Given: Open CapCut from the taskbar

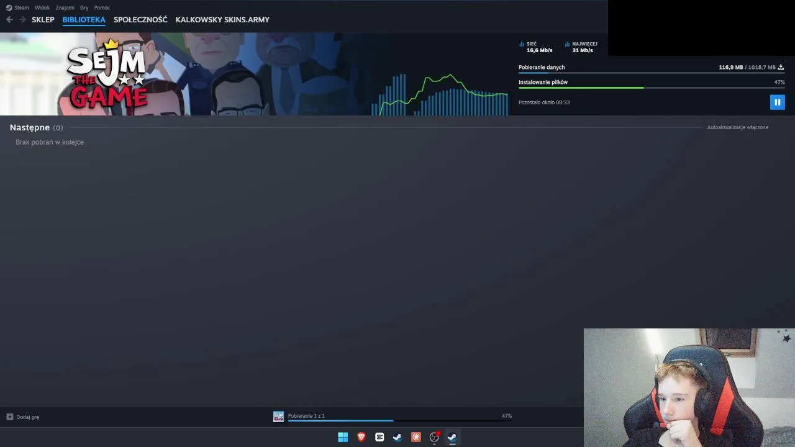Looking at the screenshot, I should (x=379, y=437).
